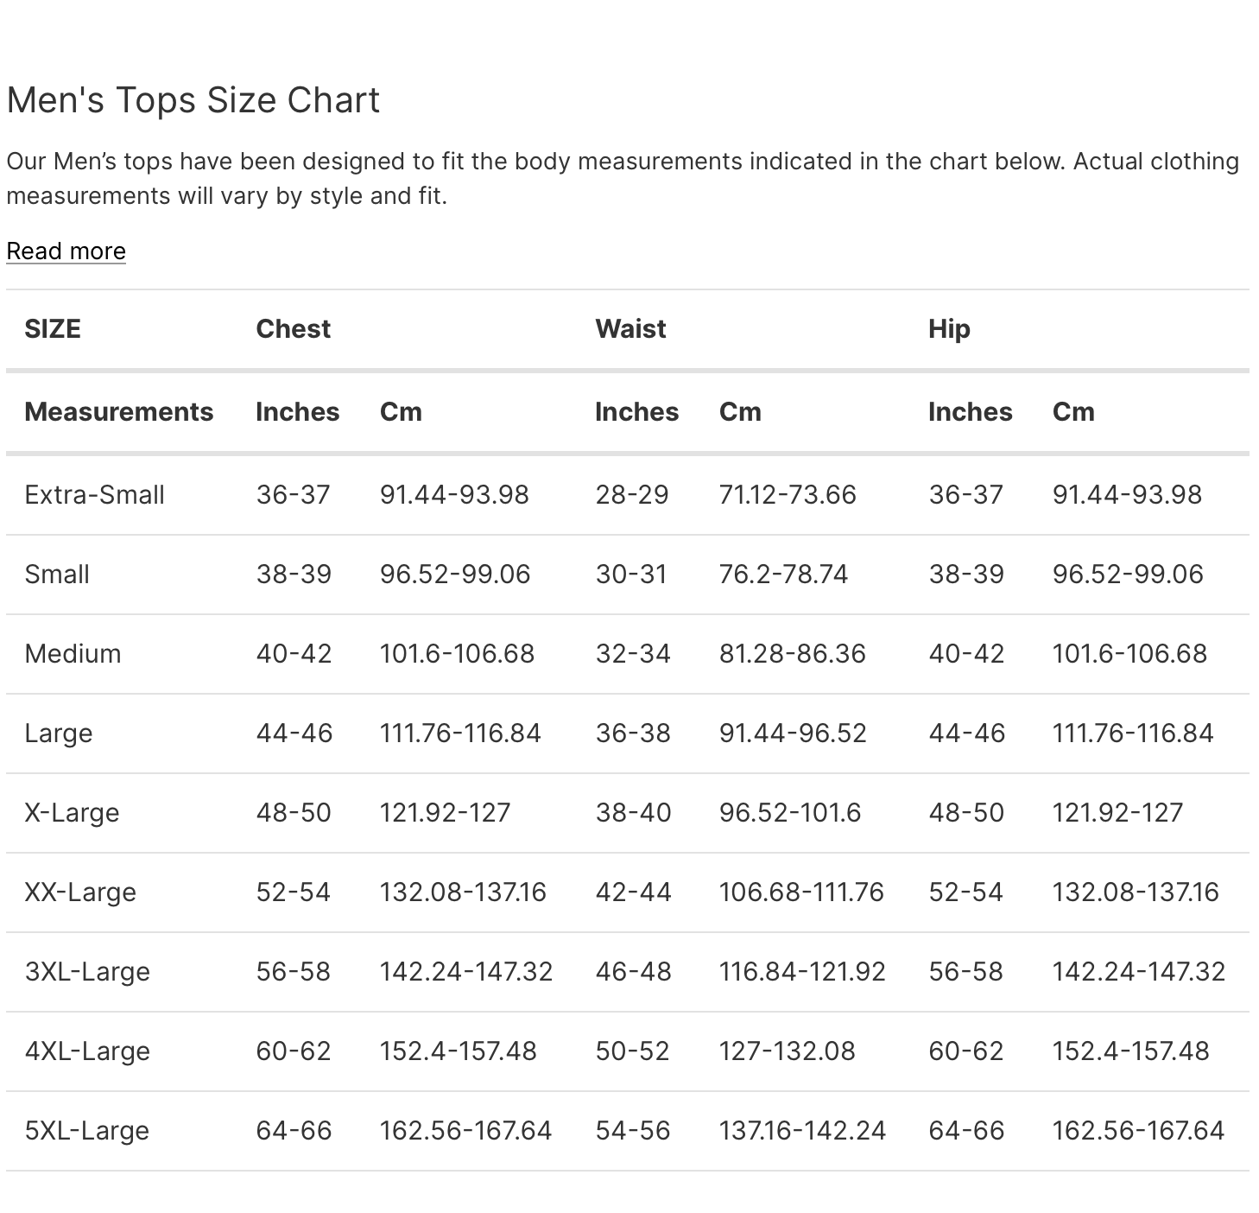Click the Read more link
Viewport: 1259px width, 1213px height.
tap(66, 251)
